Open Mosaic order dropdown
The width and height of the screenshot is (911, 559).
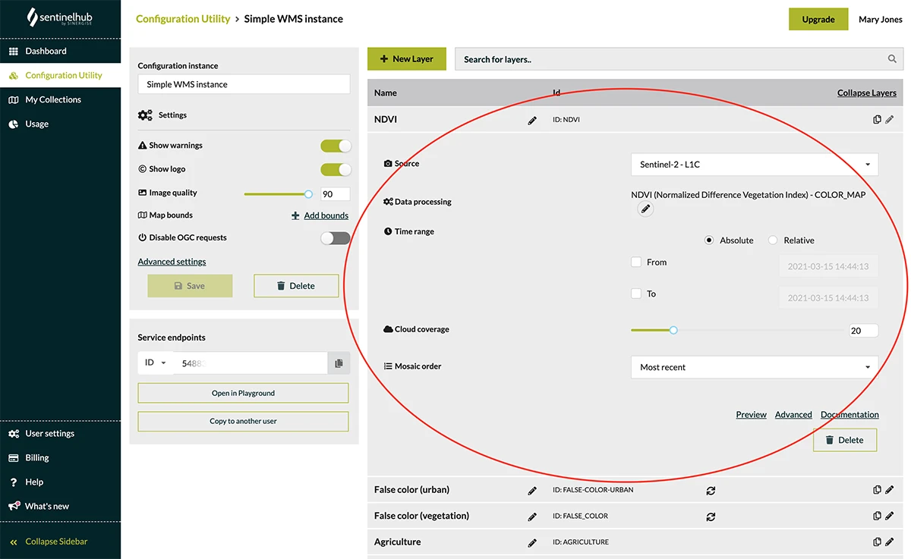[755, 367]
